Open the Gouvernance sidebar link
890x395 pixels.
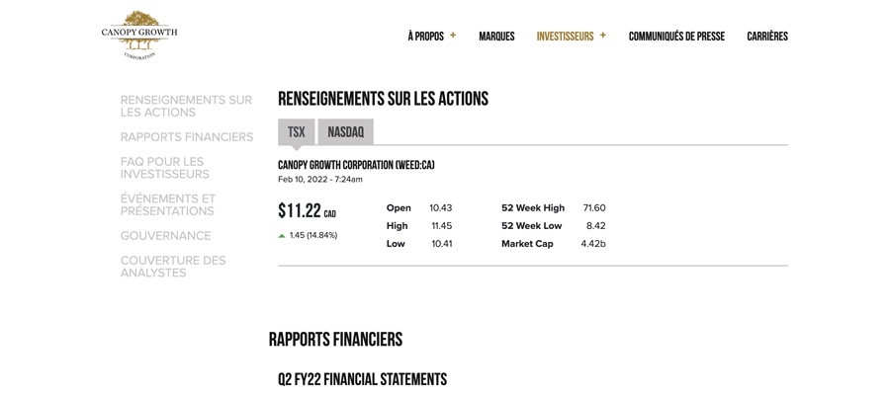click(166, 236)
